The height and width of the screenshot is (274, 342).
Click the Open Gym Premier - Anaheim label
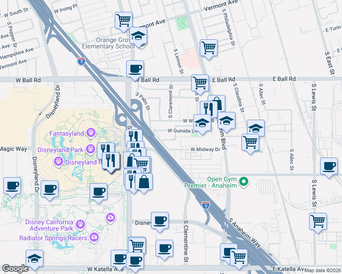click(x=211, y=182)
